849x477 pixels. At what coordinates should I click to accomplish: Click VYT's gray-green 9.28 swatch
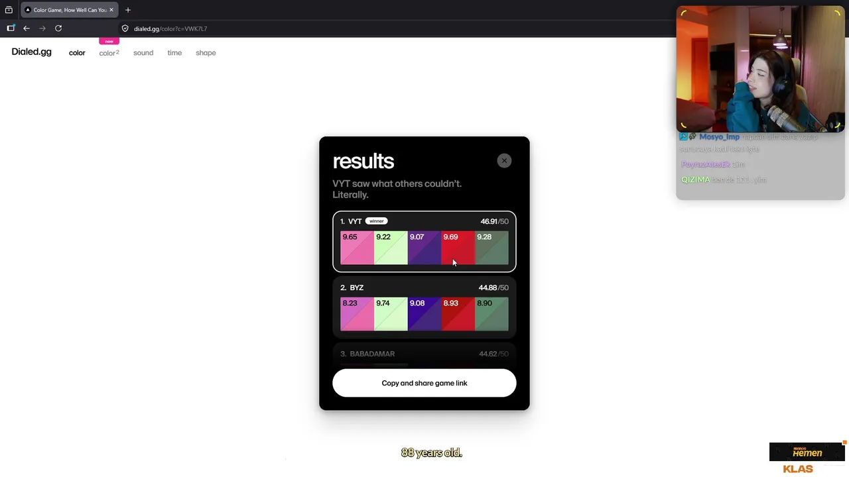pyautogui.click(x=491, y=248)
